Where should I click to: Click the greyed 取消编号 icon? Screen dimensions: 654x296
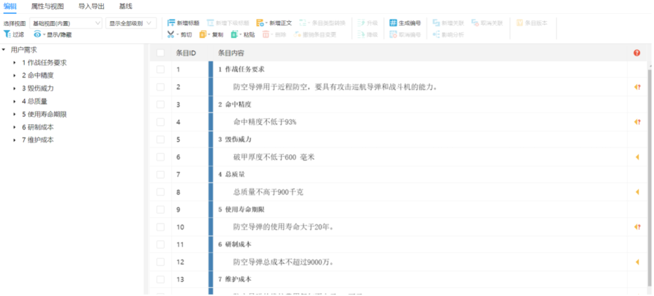pyautogui.click(x=393, y=35)
